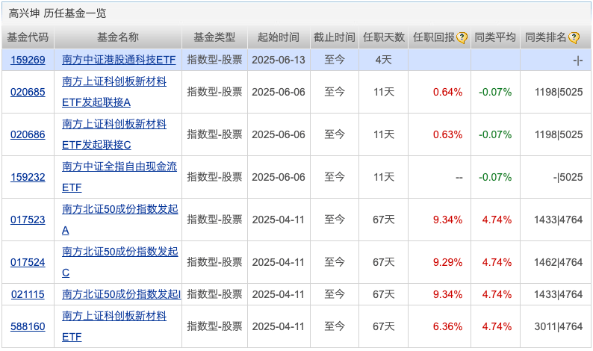
Task: Open fund code 159232 link
Action: click(28, 177)
